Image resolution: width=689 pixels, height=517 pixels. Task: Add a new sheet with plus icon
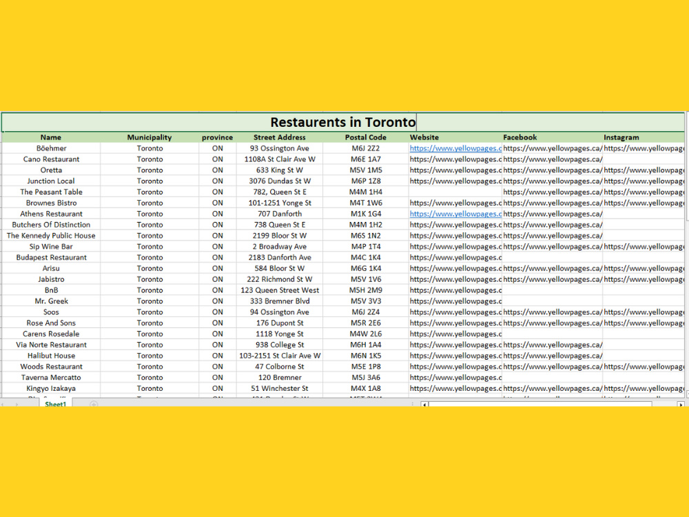coord(94,404)
